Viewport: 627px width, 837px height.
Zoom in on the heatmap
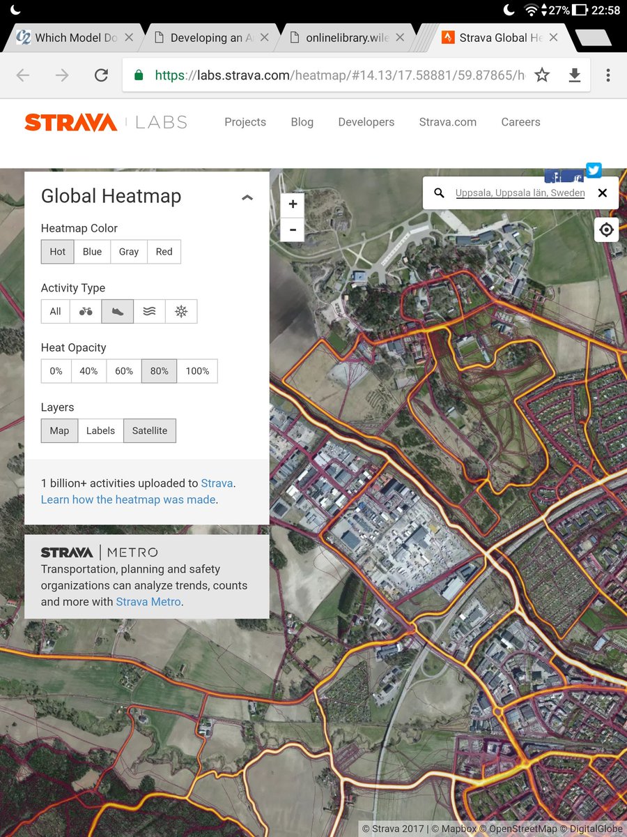pyautogui.click(x=293, y=204)
